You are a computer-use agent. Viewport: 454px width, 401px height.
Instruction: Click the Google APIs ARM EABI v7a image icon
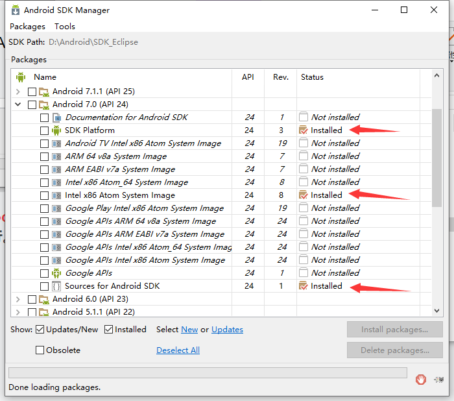56,234
